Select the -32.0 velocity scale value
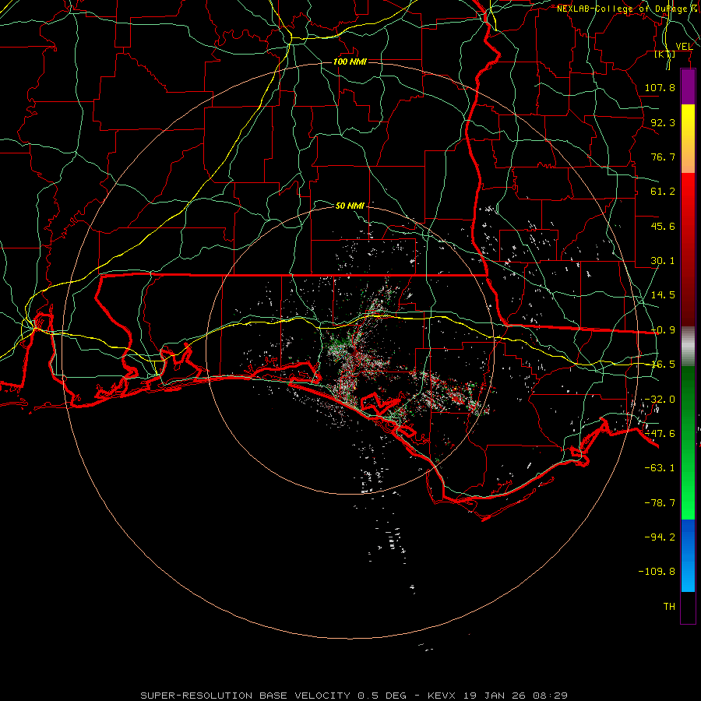 (x=660, y=400)
